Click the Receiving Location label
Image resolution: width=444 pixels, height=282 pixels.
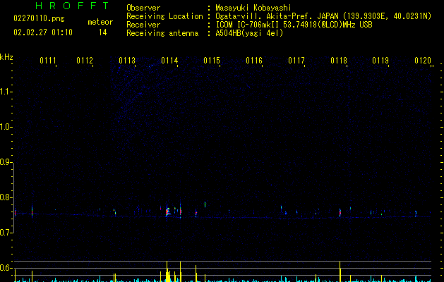click(x=164, y=16)
